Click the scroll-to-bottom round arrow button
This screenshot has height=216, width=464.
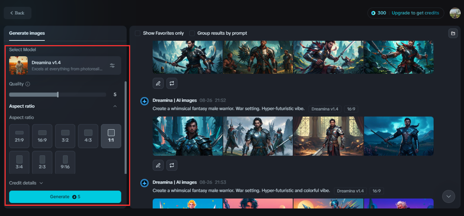pyautogui.click(x=448, y=196)
